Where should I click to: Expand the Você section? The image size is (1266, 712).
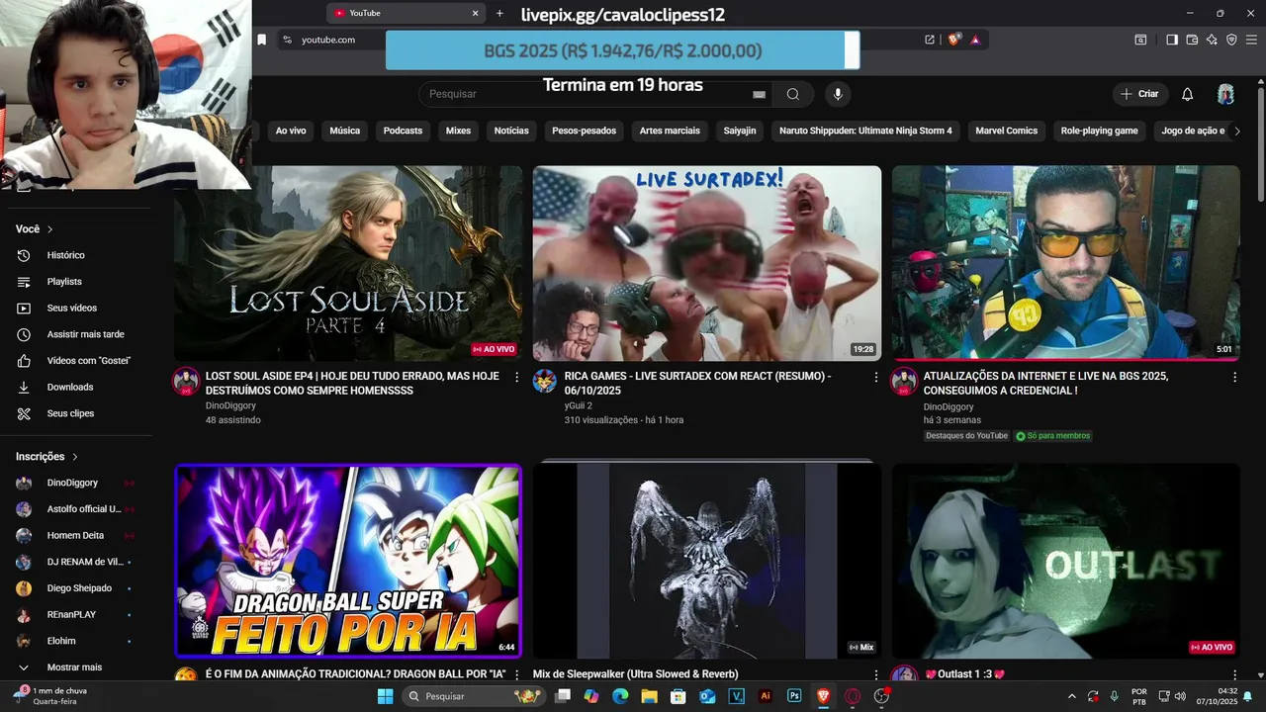(x=35, y=228)
